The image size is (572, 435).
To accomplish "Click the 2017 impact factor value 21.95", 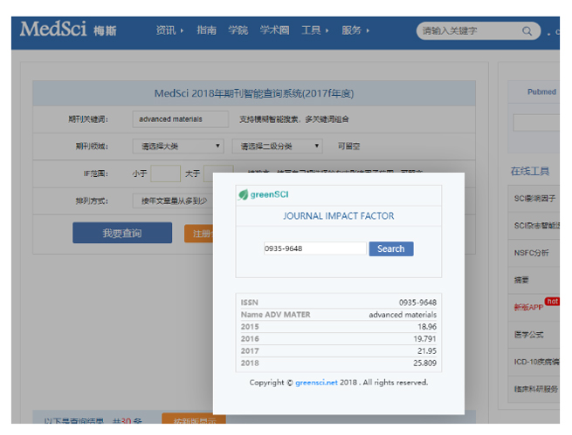I will tap(427, 351).
